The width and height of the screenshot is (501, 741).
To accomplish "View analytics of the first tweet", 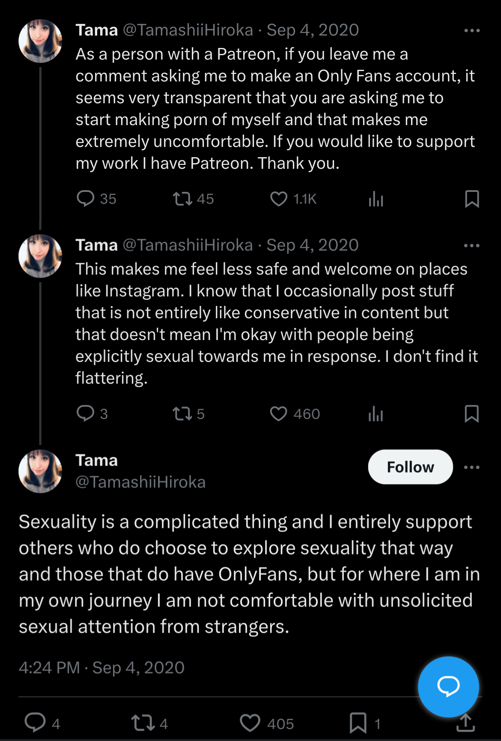I will 376,199.
